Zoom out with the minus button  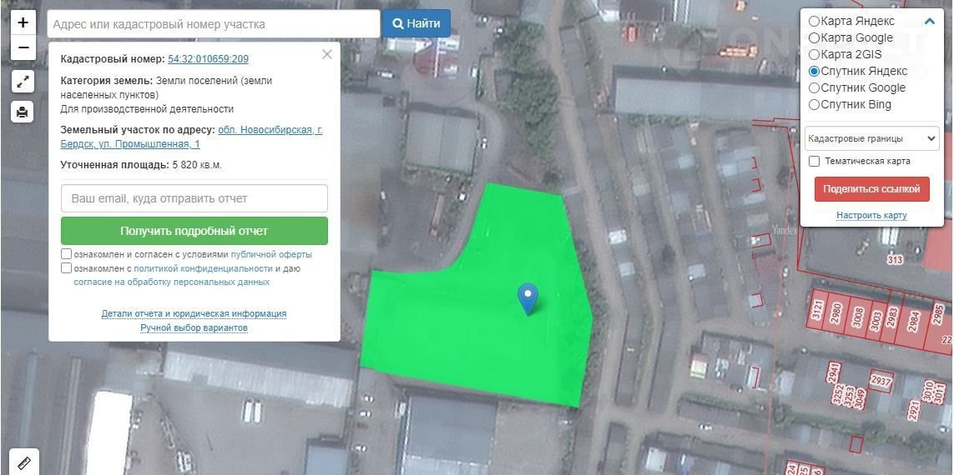[23, 47]
